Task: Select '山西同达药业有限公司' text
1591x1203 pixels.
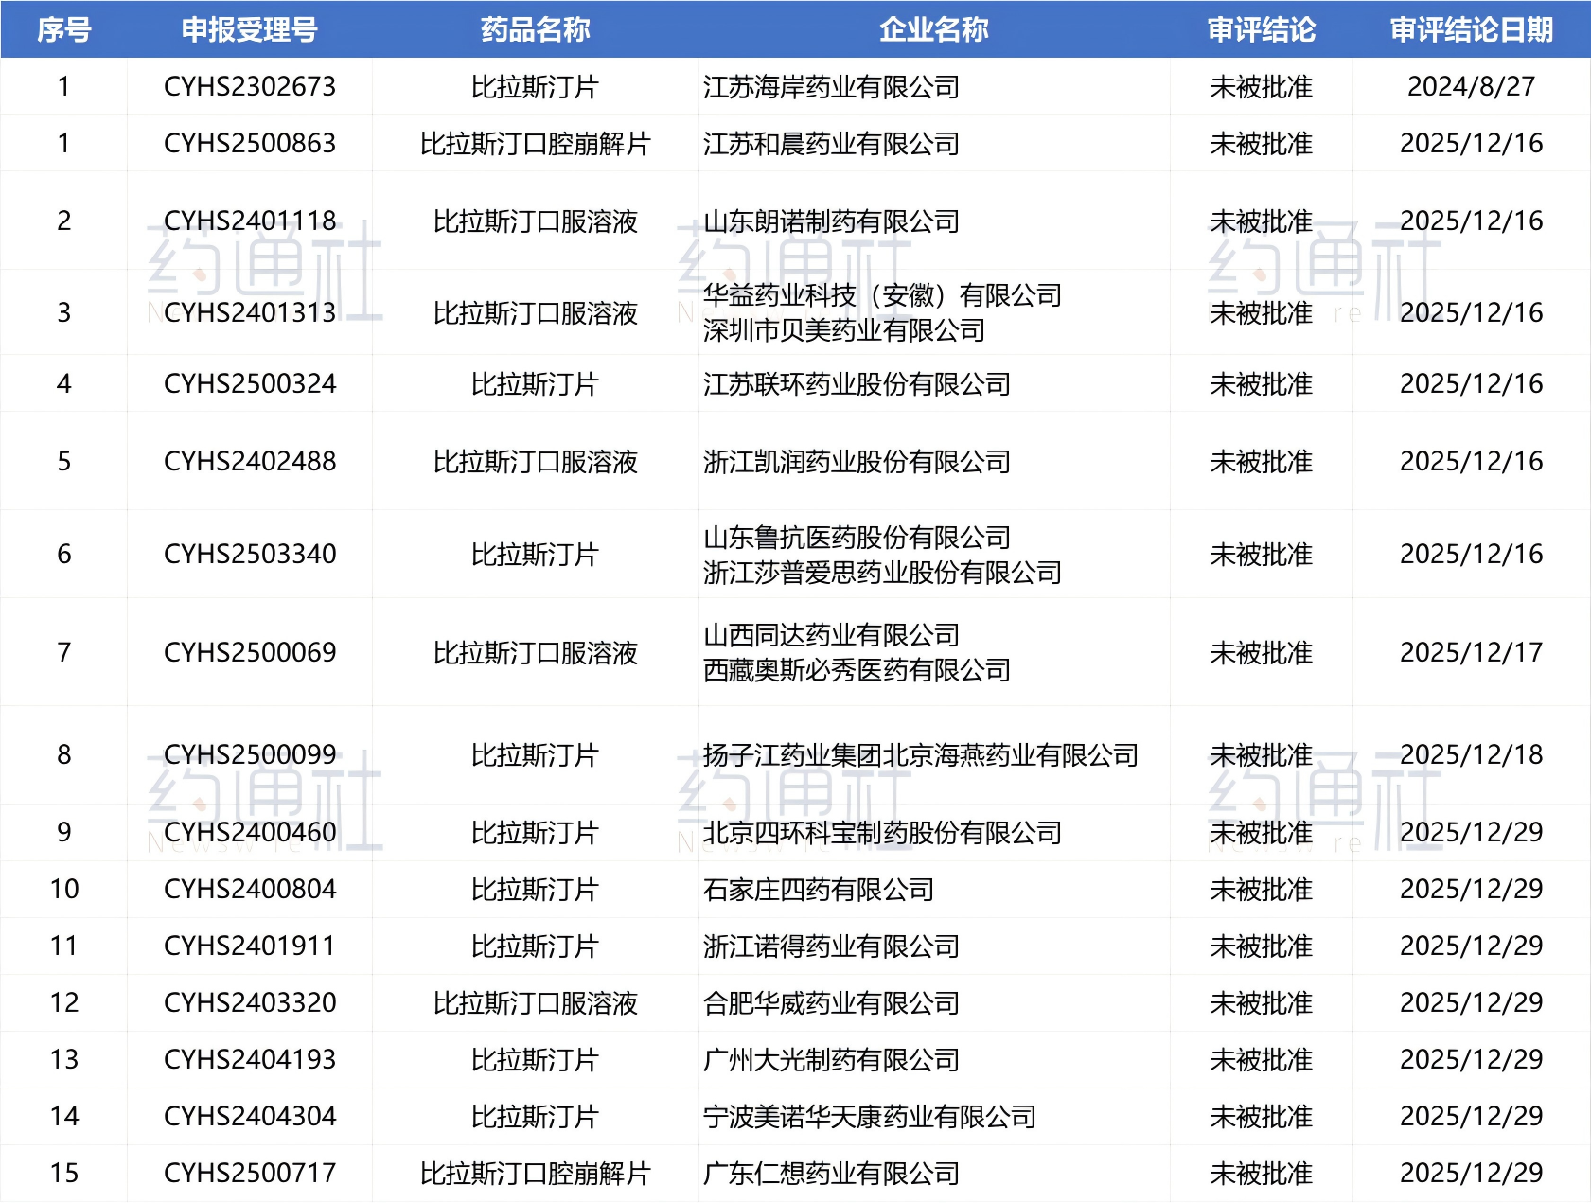Action: click(x=831, y=635)
